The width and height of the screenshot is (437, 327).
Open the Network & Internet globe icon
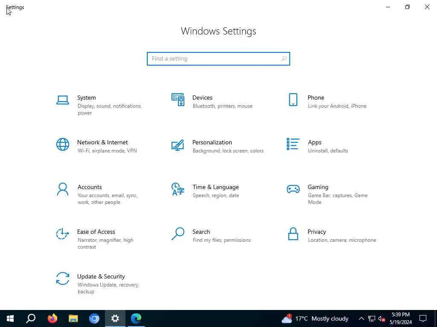coord(63,144)
